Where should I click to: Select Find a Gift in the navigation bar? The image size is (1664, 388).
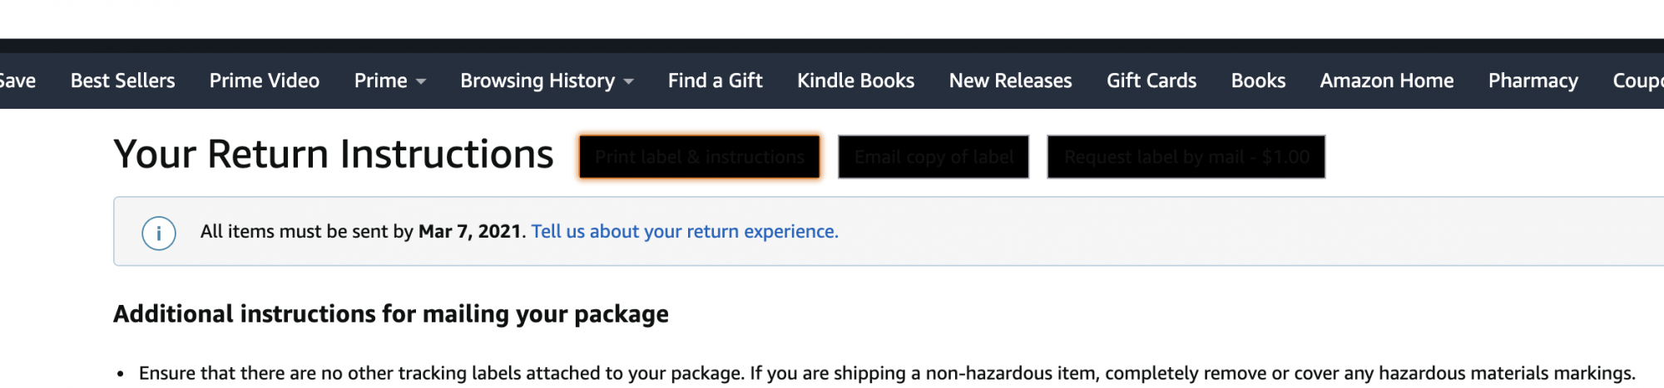[715, 81]
